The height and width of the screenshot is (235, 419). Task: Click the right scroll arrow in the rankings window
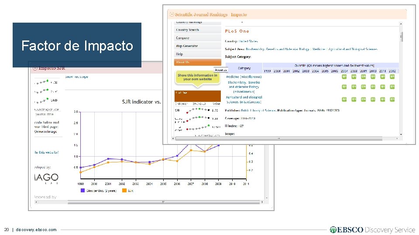pyautogui.click(x=397, y=138)
